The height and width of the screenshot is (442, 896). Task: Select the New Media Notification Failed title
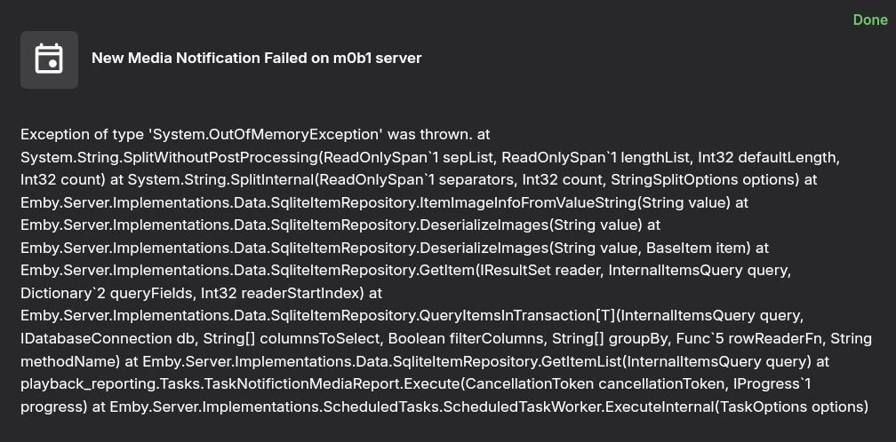click(x=256, y=58)
